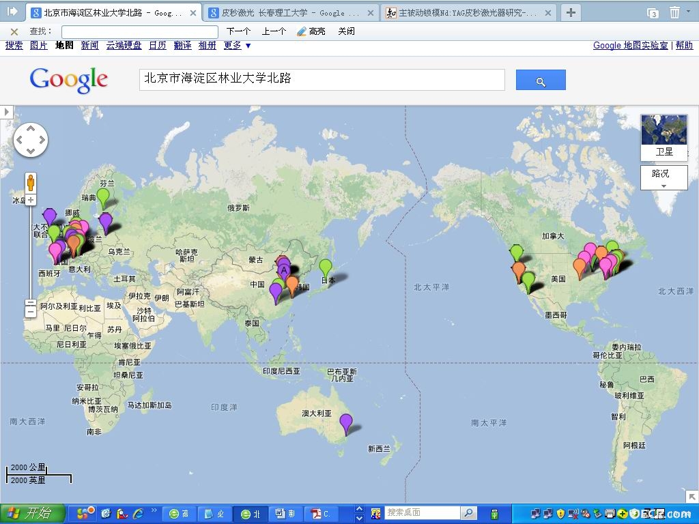Open the 日历 calendar link
Screen dimensions: 699x524
[x=158, y=46]
